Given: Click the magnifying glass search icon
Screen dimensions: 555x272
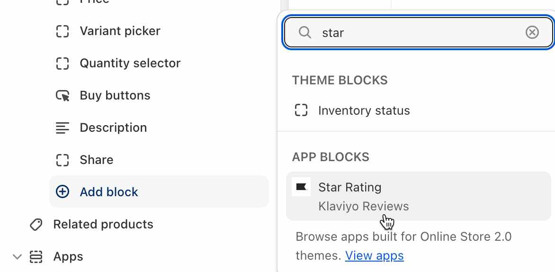Looking at the screenshot, I should click(305, 33).
